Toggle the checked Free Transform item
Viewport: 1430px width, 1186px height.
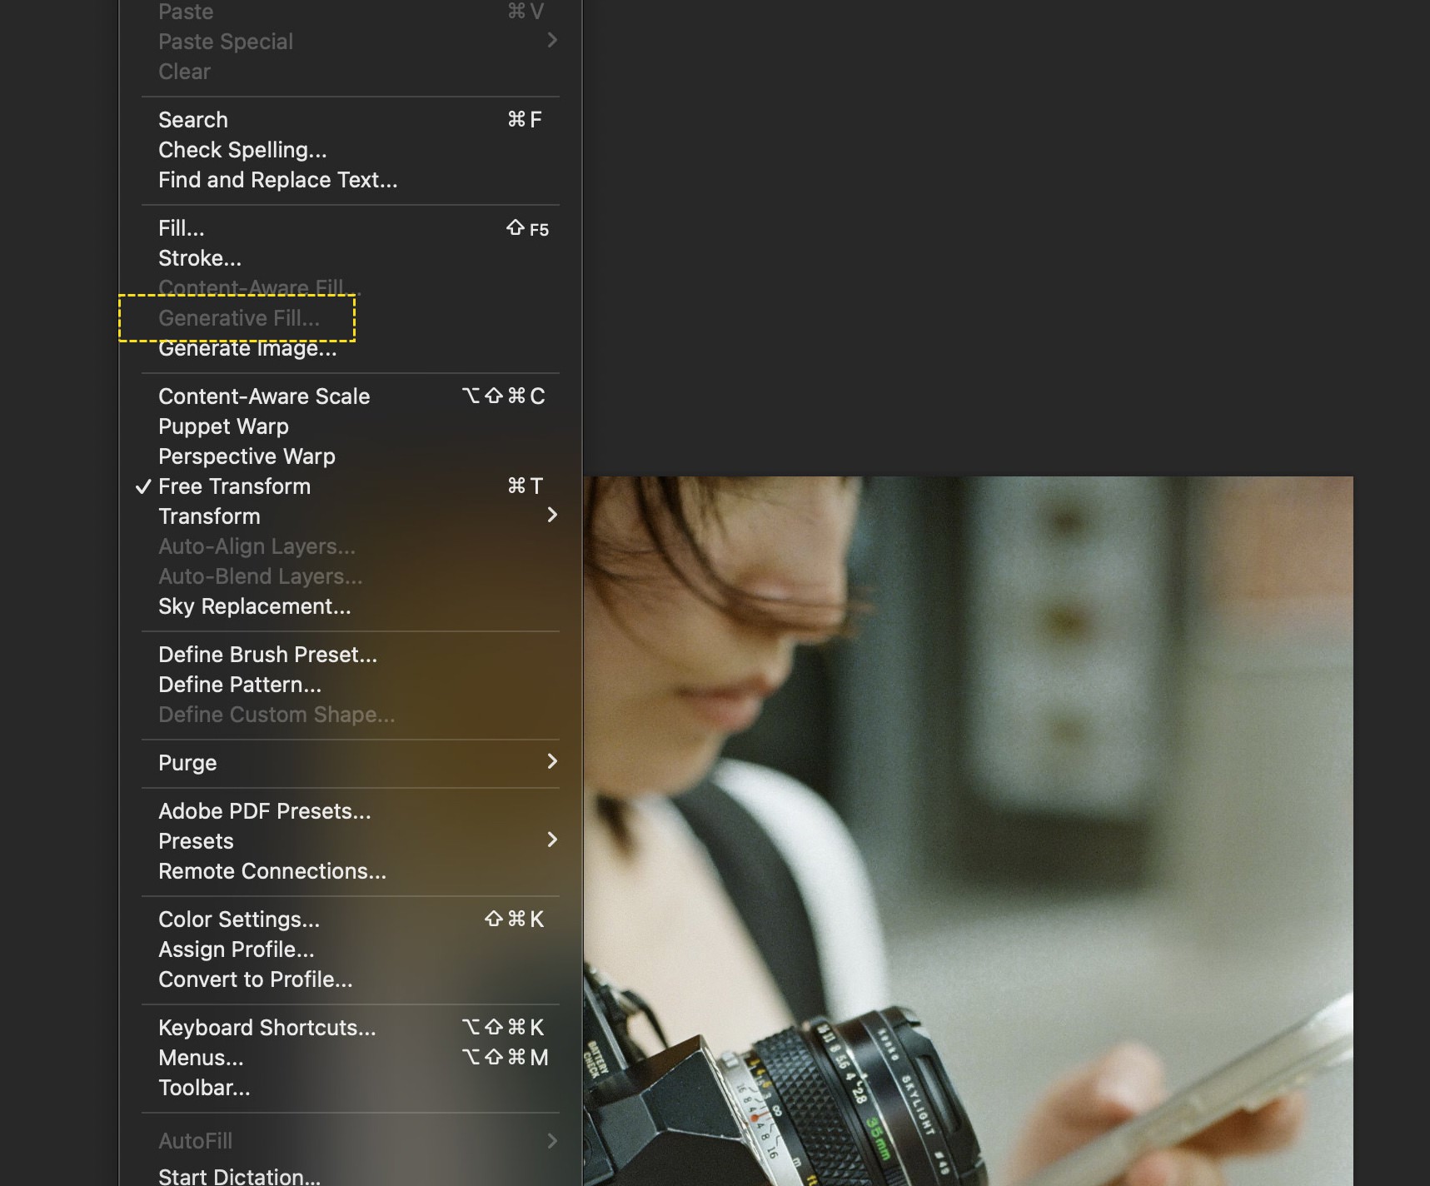pyautogui.click(x=234, y=486)
